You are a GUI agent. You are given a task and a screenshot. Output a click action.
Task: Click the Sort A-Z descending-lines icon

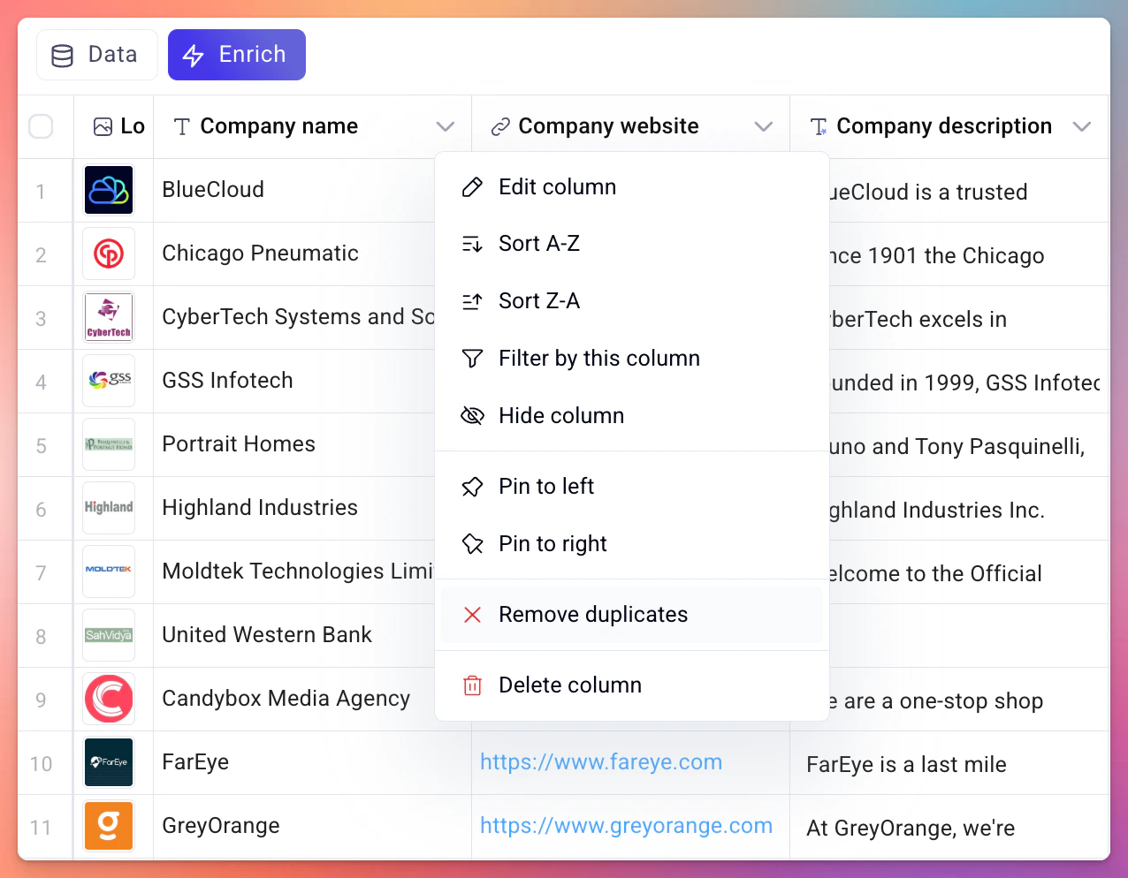pos(473,244)
